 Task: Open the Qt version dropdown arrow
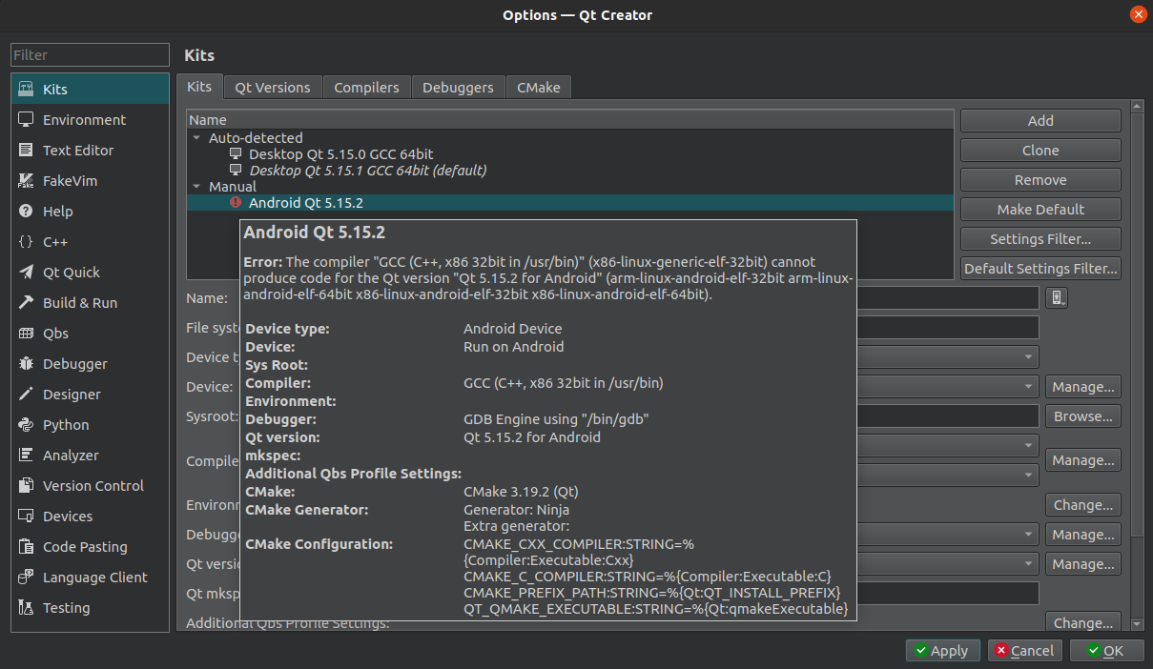pos(1029,564)
